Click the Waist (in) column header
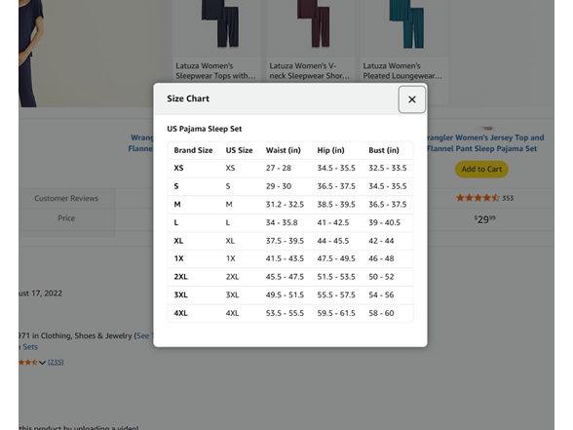The height and width of the screenshot is (430, 573). (284, 150)
